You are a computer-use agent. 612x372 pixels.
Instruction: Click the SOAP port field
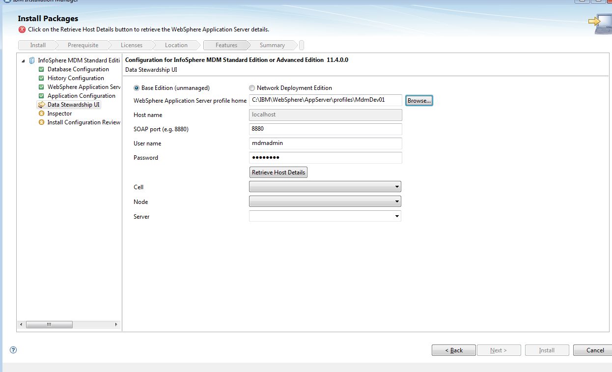(x=325, y=129)
